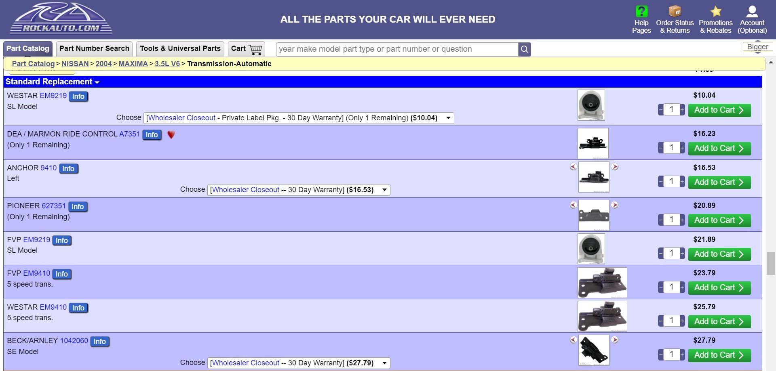Image resolution: width=776 pixels, height=371 pixels.
Task: Click the search magnifier icon
Action: (x=524, y=49)
